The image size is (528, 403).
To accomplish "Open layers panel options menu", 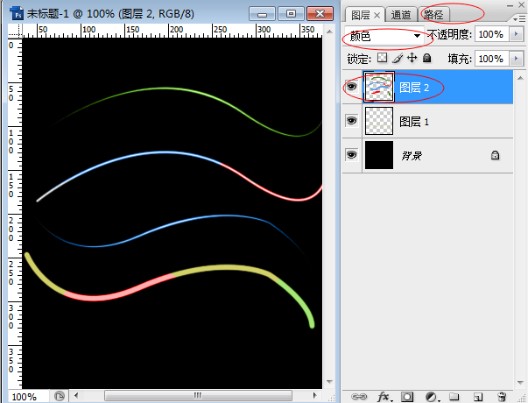I will coord(519,19).
